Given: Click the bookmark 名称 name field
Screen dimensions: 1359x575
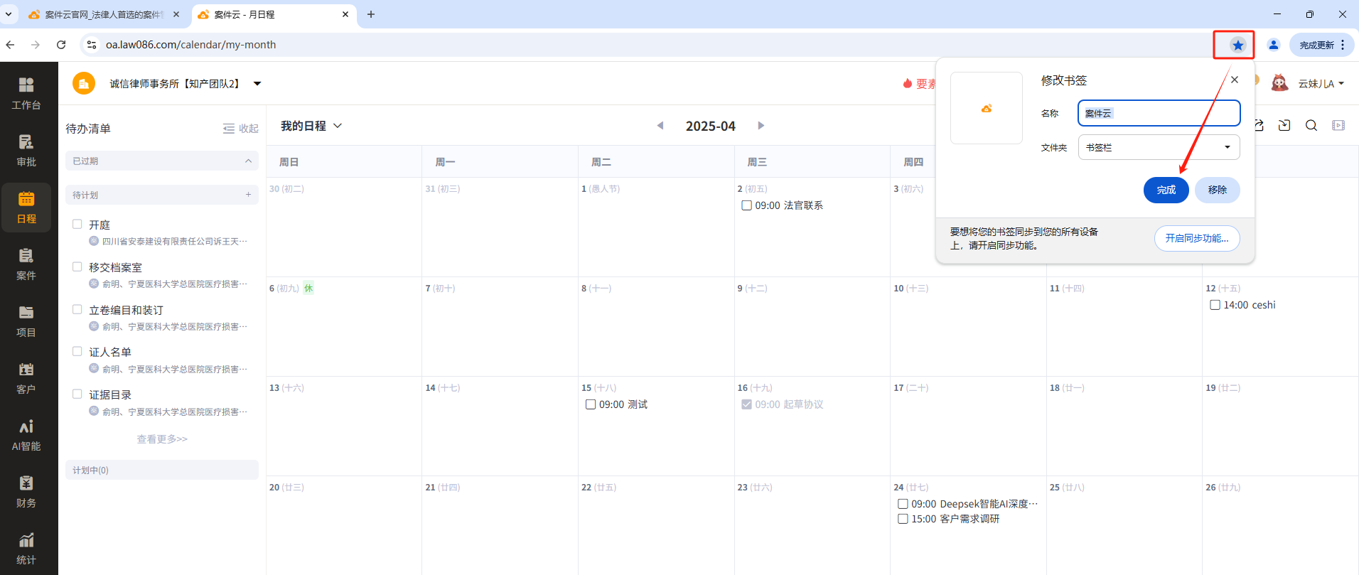Looking at the screenshot, I should [1159, 113].
